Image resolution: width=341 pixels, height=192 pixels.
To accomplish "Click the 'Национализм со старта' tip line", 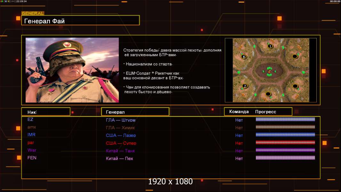I will click(x=148, y=64).
